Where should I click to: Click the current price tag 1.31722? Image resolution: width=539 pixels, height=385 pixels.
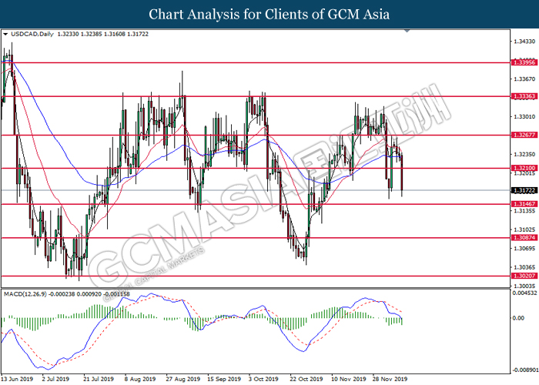pos(524,190)
